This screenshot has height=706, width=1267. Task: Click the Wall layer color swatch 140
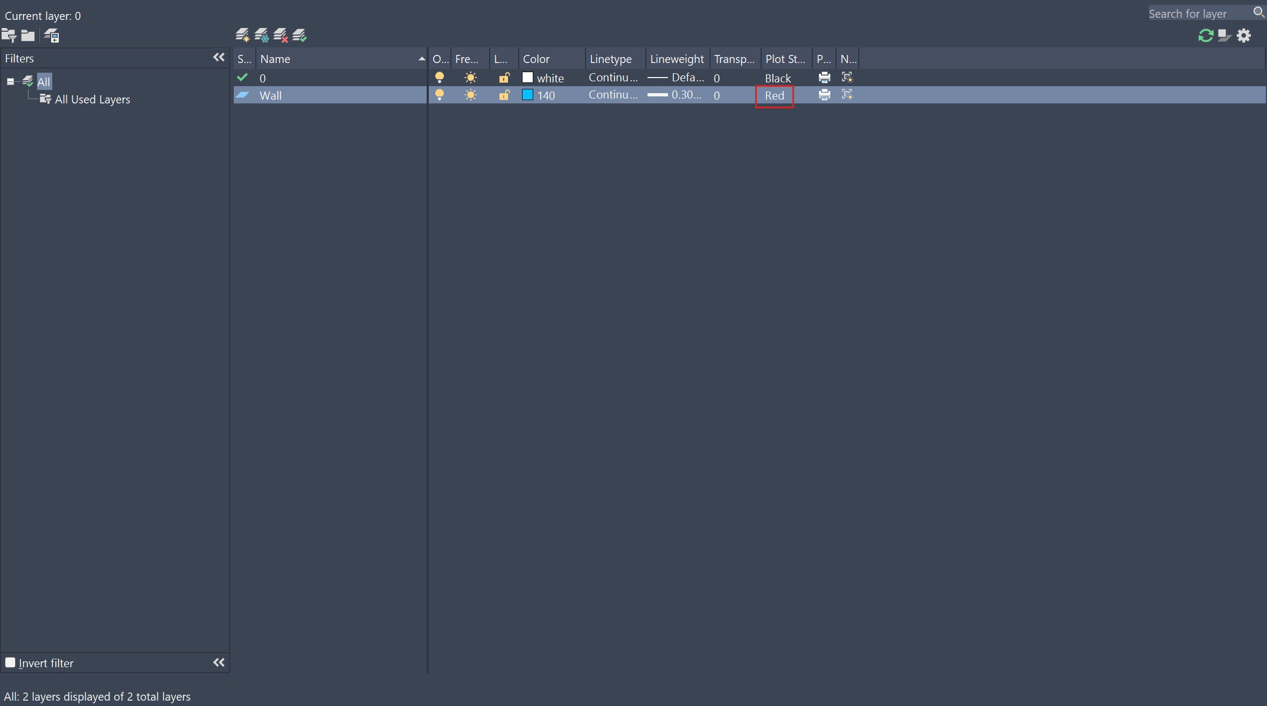click(527, 95)
